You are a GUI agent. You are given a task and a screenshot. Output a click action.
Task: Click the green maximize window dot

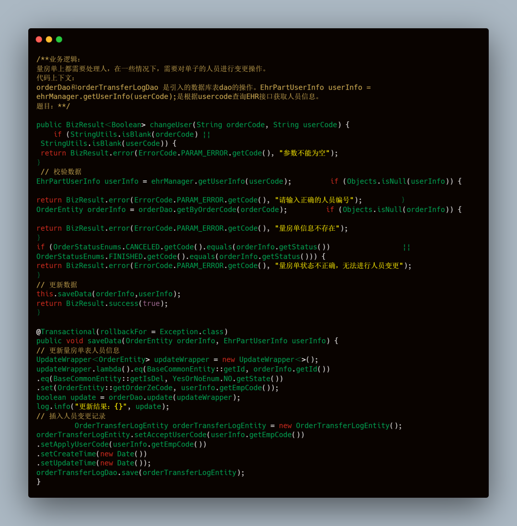click(x=59, y=40)
